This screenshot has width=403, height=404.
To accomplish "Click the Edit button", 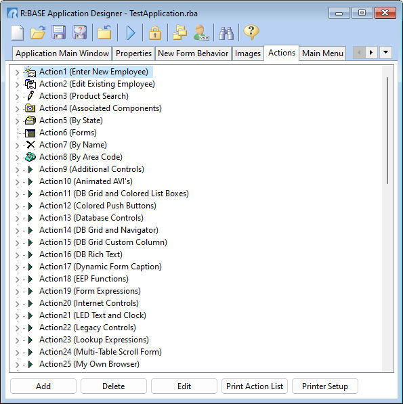I will pyautogui.click(x=184, y=386).
